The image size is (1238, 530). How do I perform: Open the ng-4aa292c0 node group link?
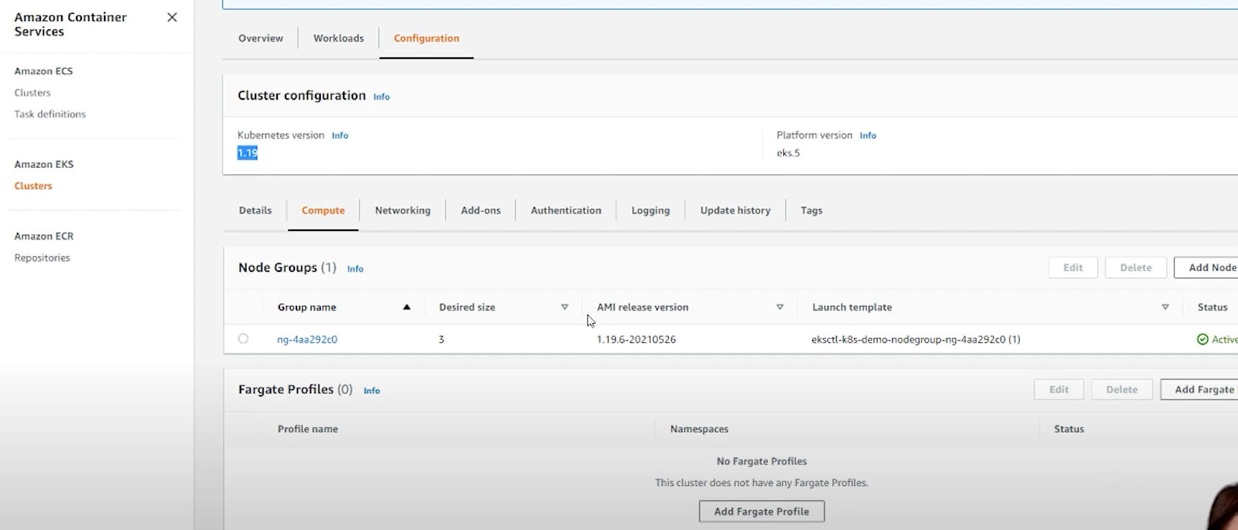coord(307,339)
